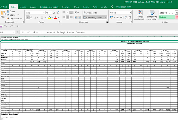Viewport: 178px width, 120px height.
Task: Decrease the indent
Action: (x=76, y=17)
